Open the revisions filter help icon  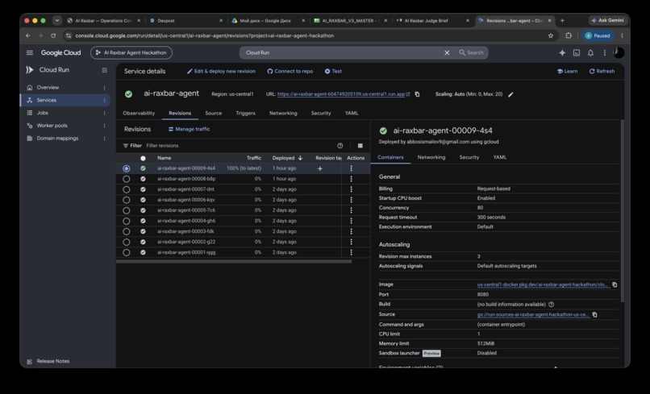click(x=340, y=145)
